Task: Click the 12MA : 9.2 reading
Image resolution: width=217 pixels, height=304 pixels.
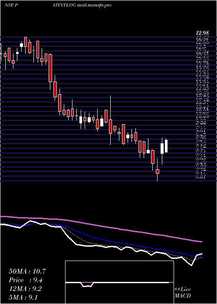Action: point(25,289)
